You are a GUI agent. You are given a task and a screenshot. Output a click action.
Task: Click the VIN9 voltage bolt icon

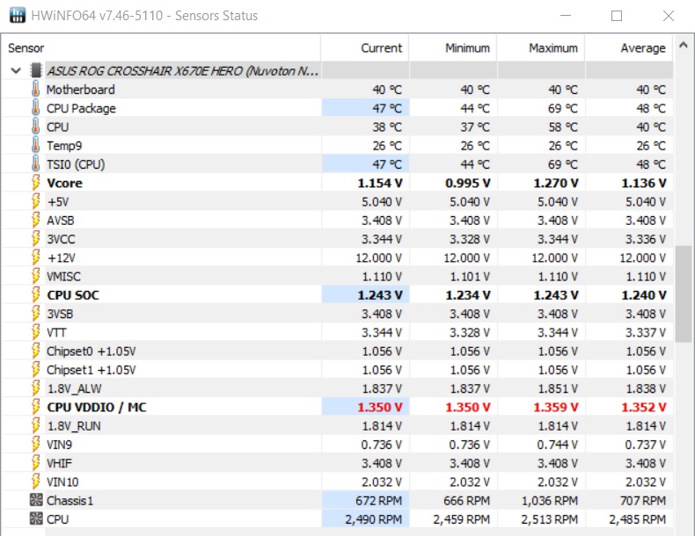coord(36,445)
